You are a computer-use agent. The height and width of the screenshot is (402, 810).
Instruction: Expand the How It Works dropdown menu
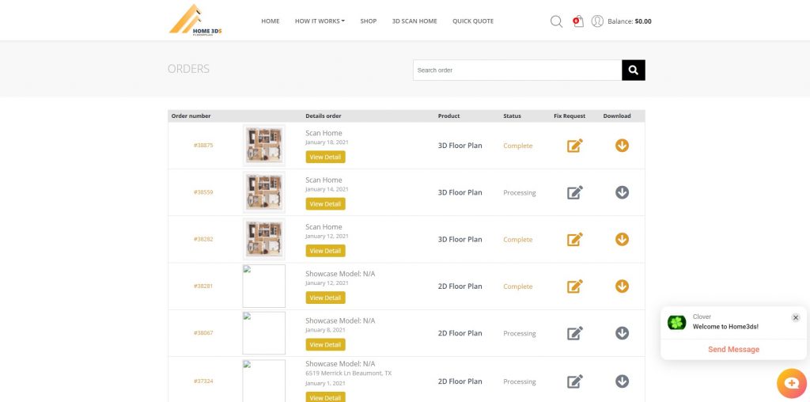tap(320, 21)
